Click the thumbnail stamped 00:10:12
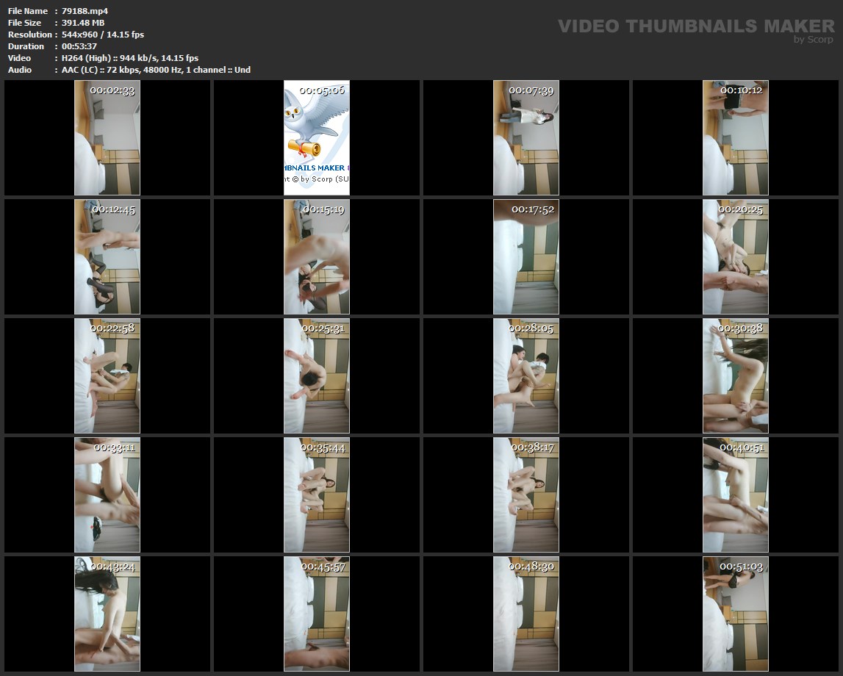This screenshot has height=676, width=843. [736, 137]
